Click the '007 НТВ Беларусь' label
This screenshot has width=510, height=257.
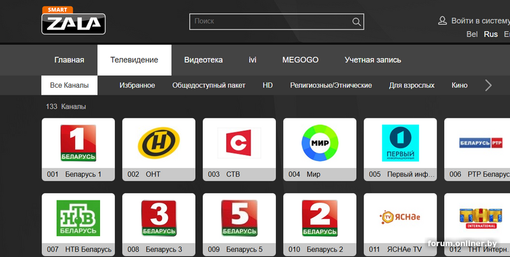(x=79, y=249)
